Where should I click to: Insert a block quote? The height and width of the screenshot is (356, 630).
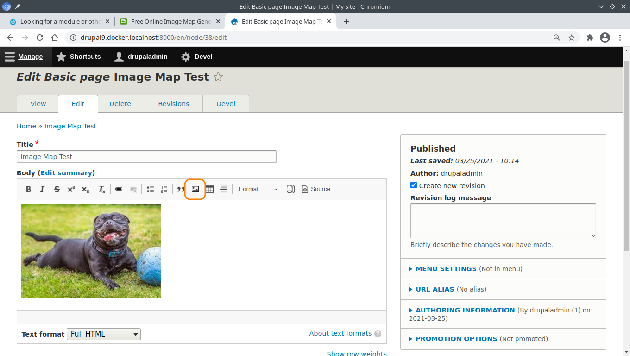click(181, 189)
